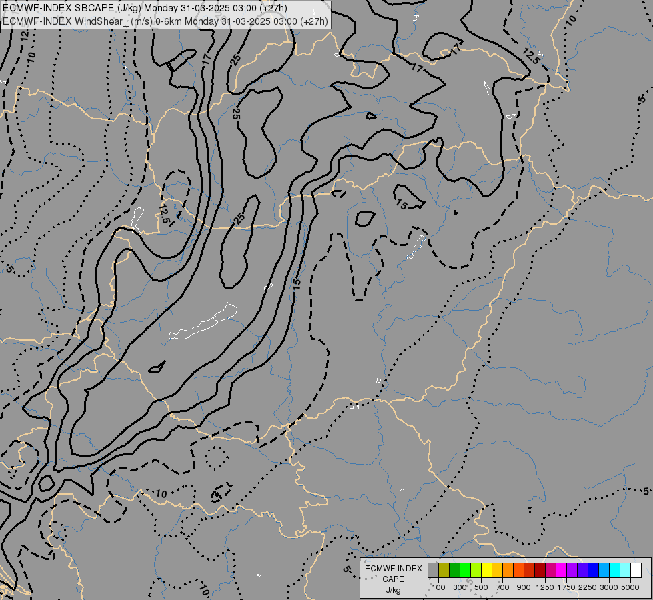Click the olive swatch in the CAPE legend
The image size is (653, 600).
coord(444,570)
